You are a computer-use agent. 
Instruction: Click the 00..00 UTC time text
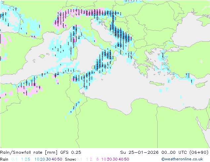(x=174, y=152)
